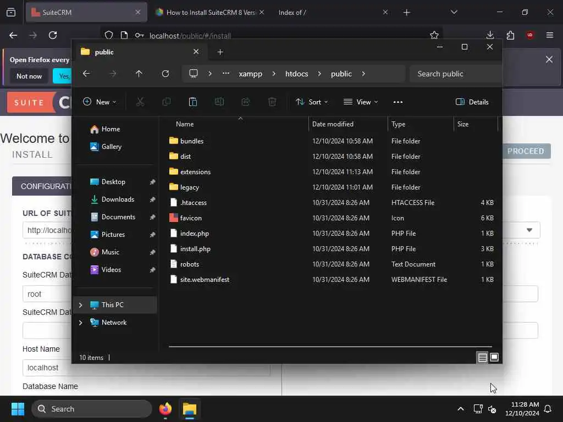563x422 pixels.
Task: Open Windows Start menu
Action: pyautogui.click(x=18, y=409)
